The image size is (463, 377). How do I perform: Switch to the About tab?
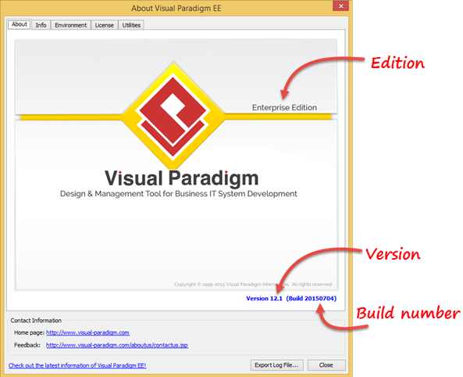20,24
